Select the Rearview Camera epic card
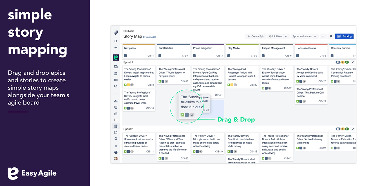 coord(343,51)
